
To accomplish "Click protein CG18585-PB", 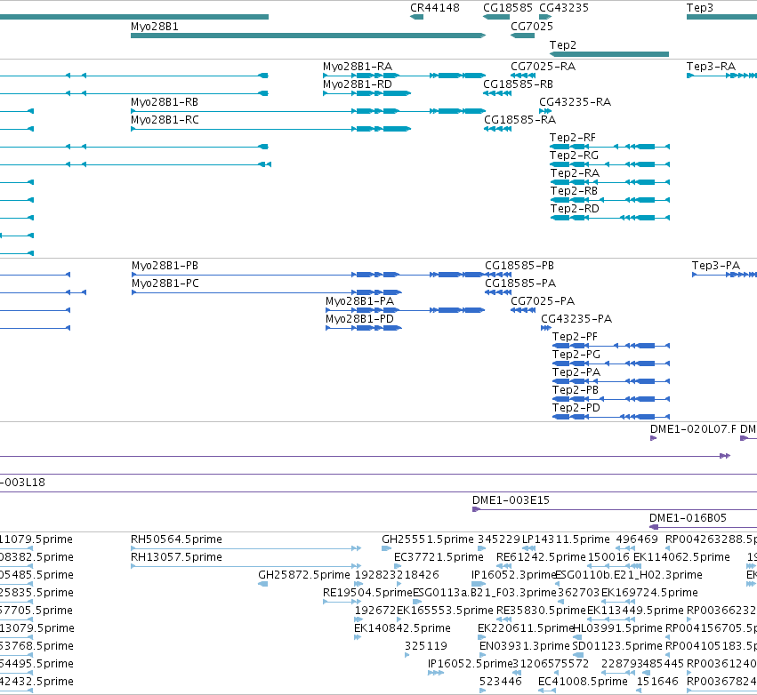I will [x=498, y=275].
